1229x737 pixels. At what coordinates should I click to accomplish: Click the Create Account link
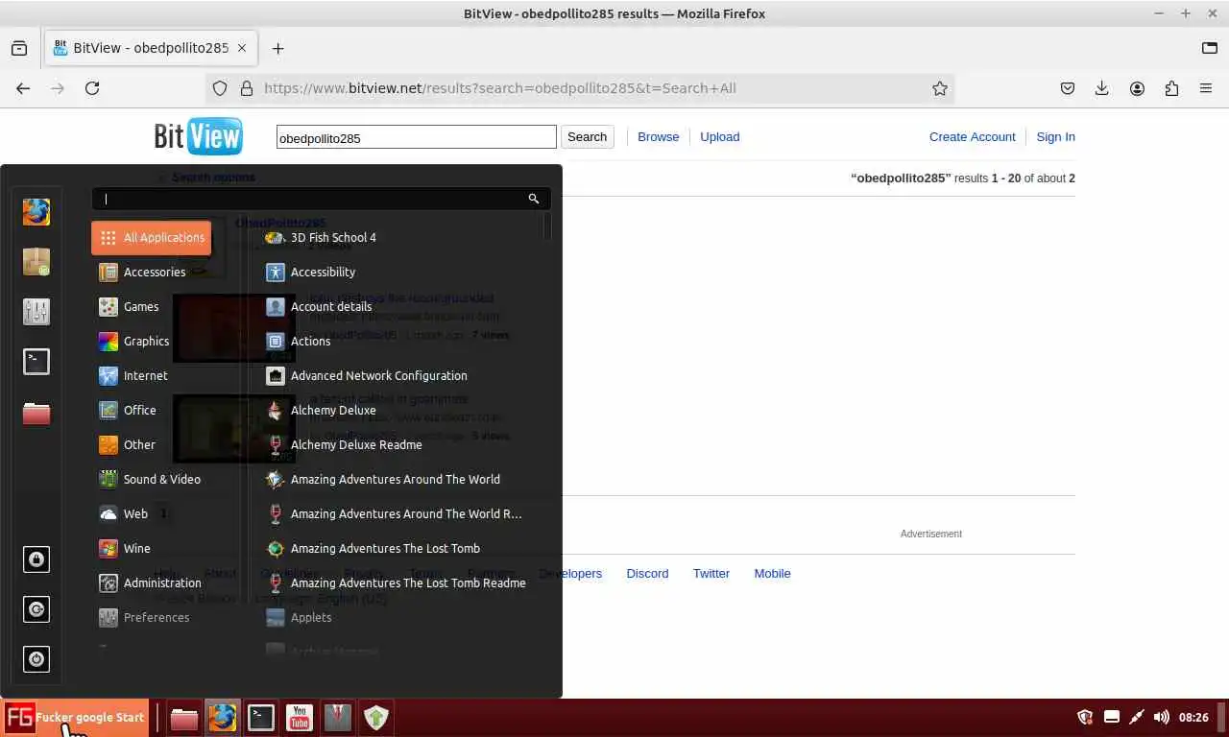(972, 136)
